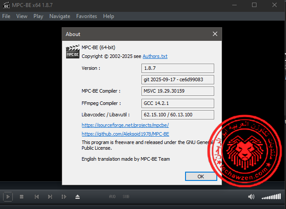This screenshot has width=286, height=209.
Task: Open the View menu
Action: click(x=22, y=16)
